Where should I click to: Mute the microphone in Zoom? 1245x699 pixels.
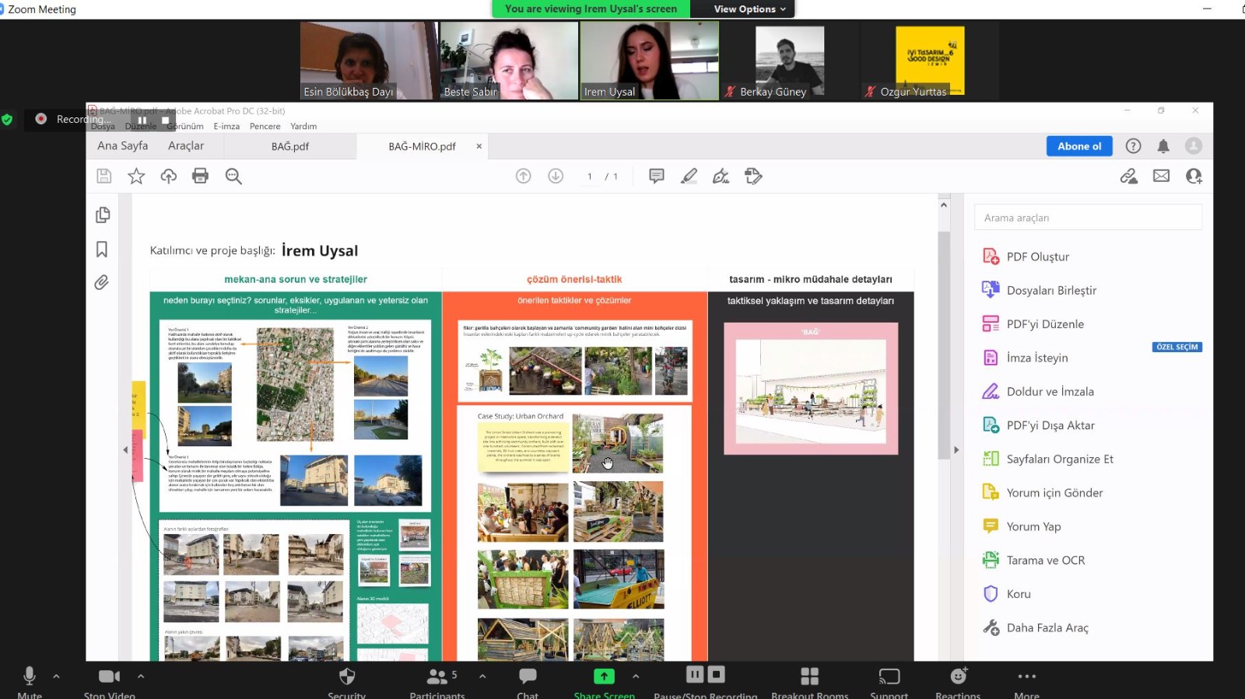30,680
